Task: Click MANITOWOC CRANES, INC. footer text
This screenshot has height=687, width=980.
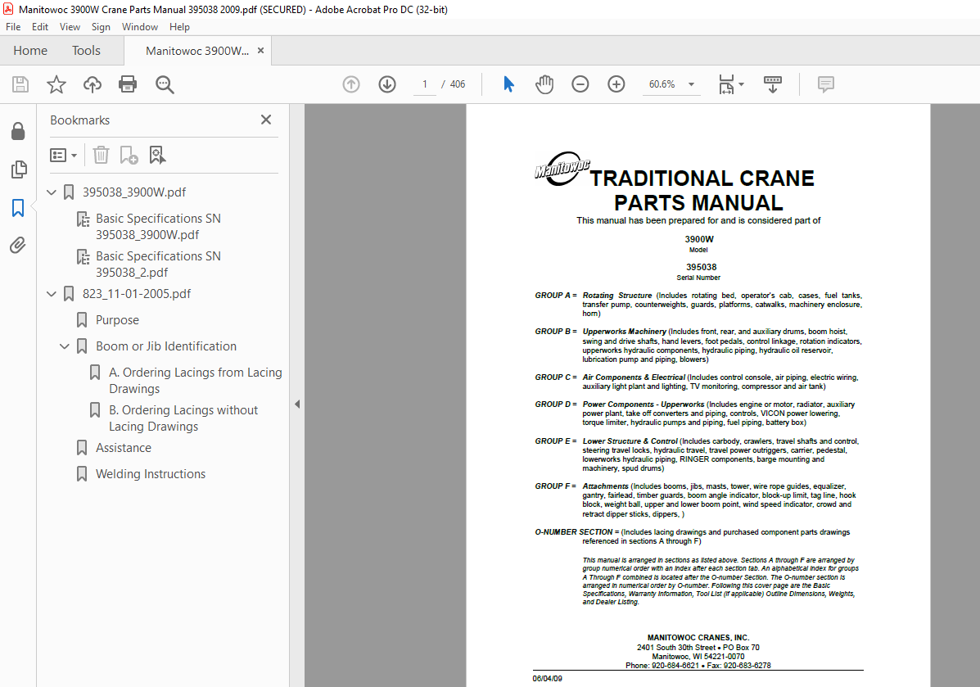Action: [x=698, y=638]
